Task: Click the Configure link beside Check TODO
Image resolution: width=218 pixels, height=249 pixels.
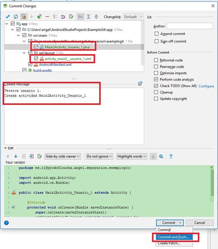Action: coord(206,86)
